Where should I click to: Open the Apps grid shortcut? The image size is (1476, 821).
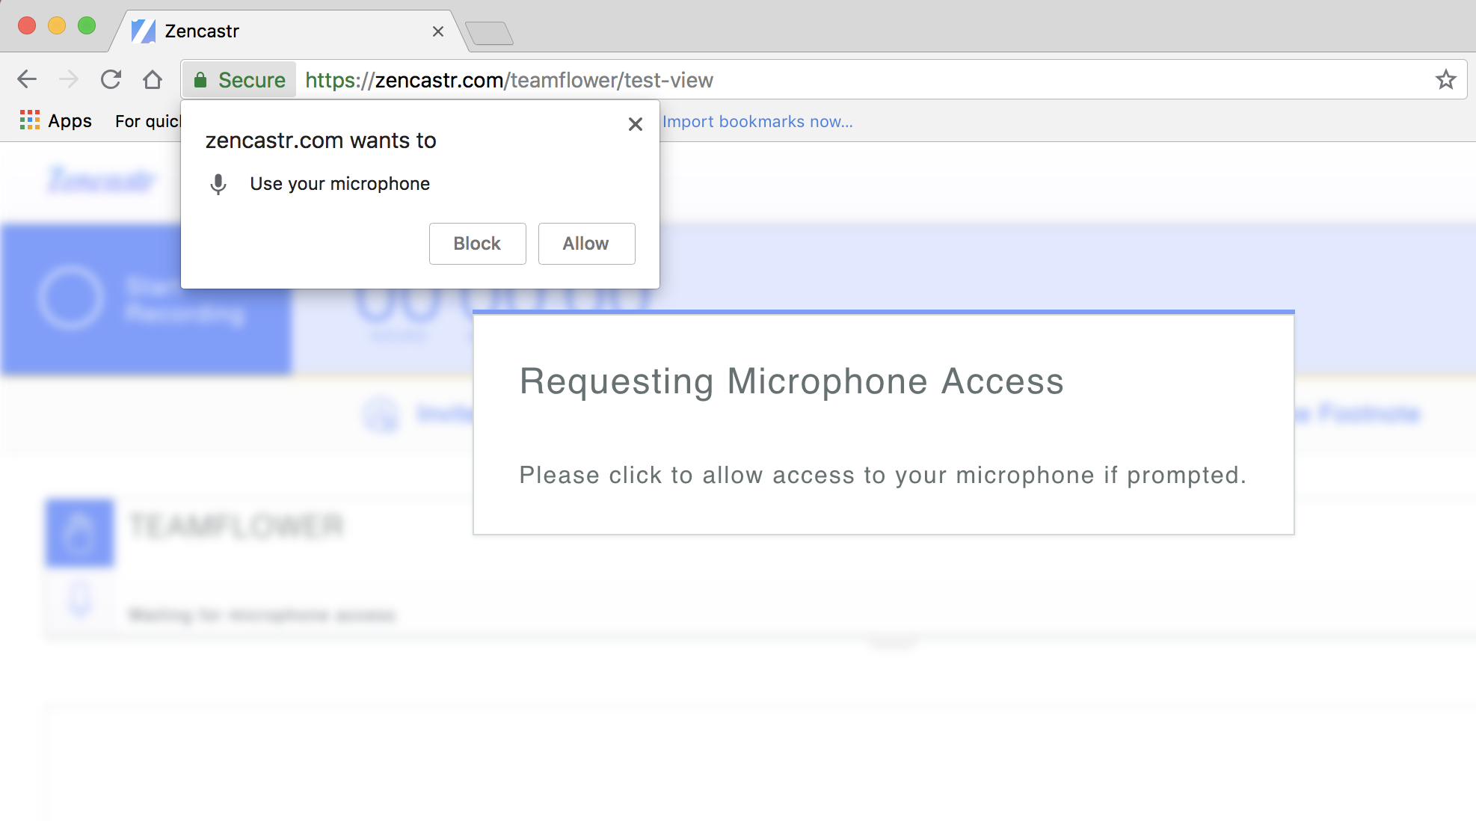[x=56, y=120]
